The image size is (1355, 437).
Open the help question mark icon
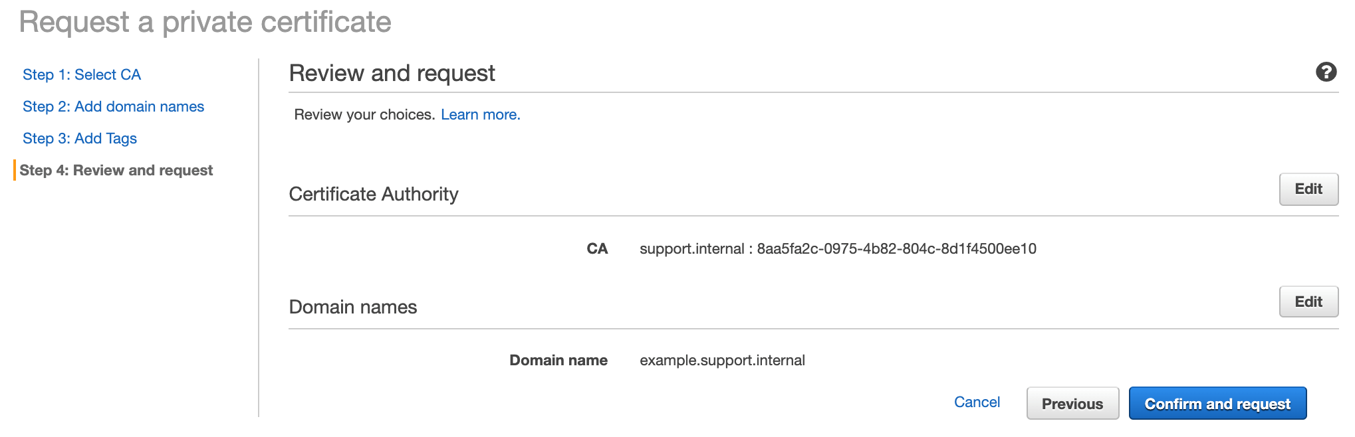[x=1326, y=72]
